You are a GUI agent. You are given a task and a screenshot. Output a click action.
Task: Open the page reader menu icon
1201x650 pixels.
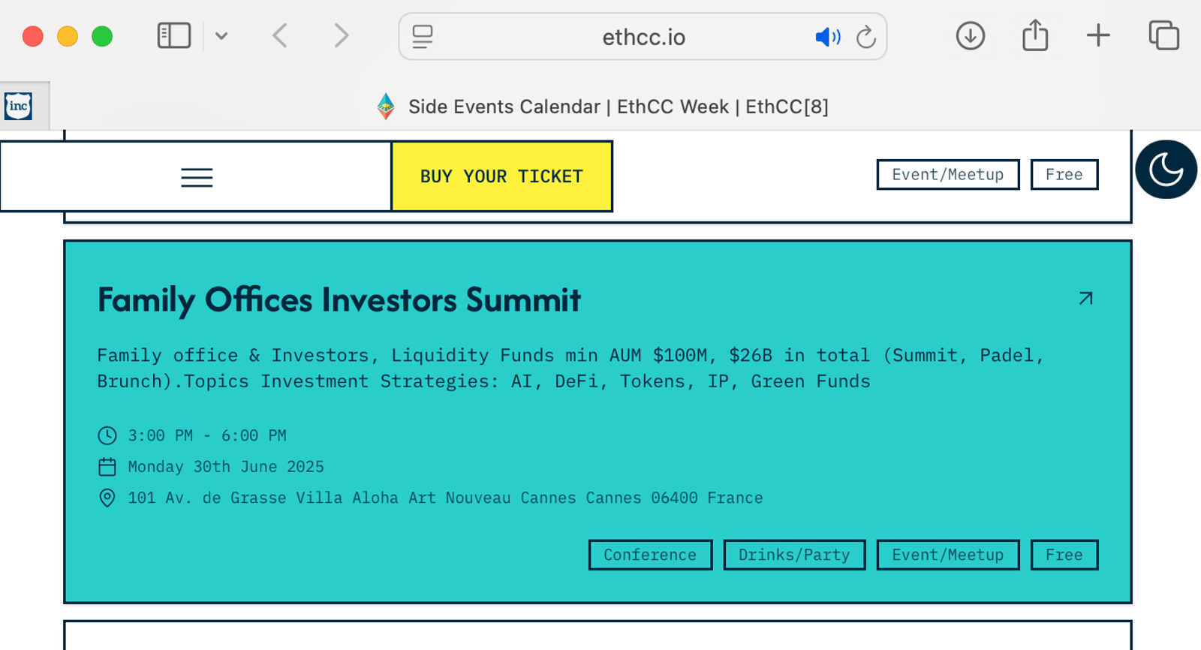pos(423,36)
